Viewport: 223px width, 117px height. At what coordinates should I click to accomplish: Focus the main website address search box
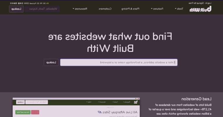pyautogui.click(x=119, y=62)
